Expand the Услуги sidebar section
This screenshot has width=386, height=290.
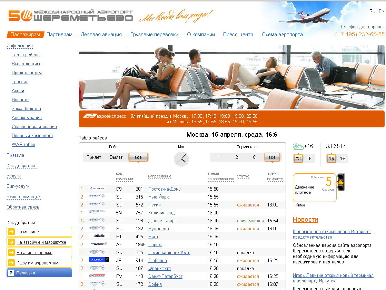pyautogui.click(x=13, y=176)
